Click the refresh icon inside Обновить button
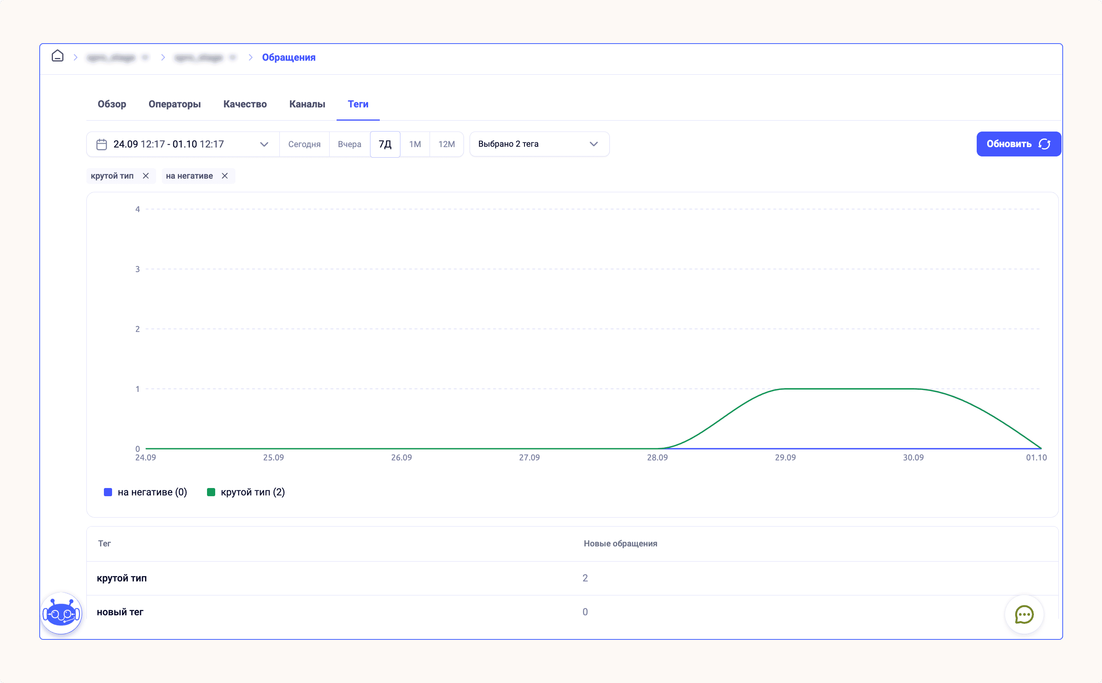1102x683 pixels. click(1044, 144)
